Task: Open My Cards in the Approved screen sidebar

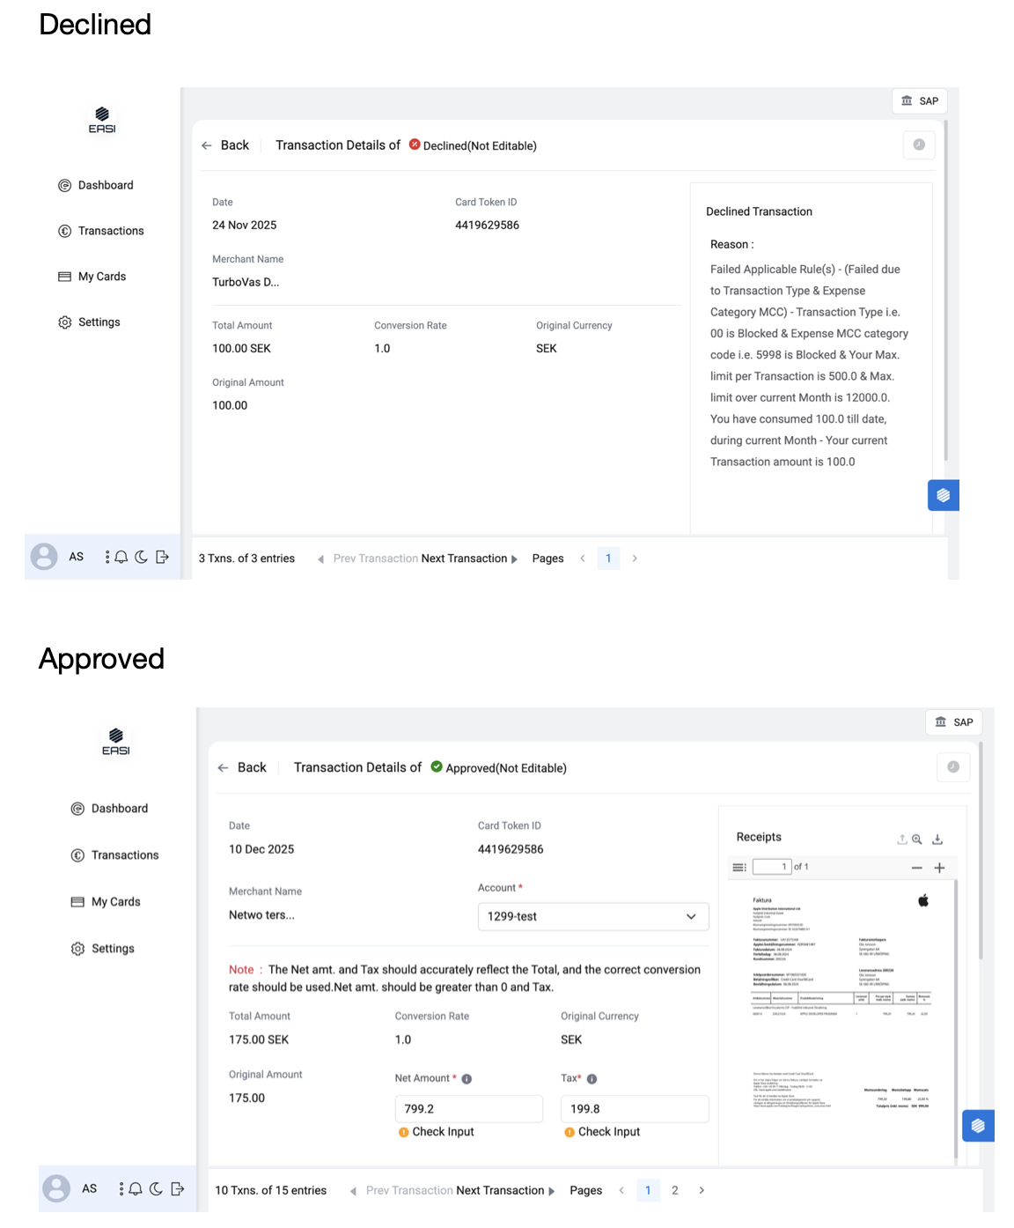Action: click(115, 902)
